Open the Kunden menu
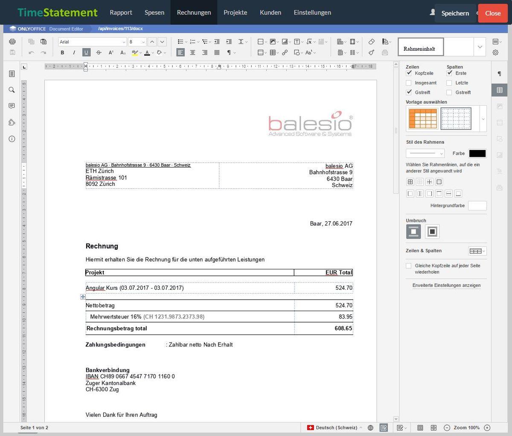 coord(271,12)
